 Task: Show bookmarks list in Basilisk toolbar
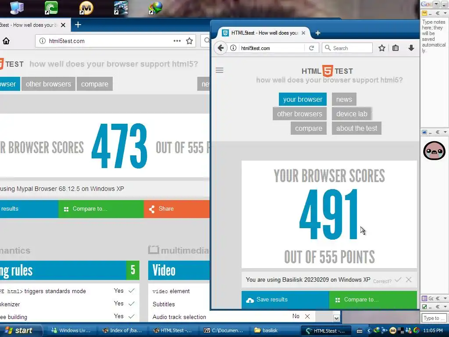tap(396, 48)
